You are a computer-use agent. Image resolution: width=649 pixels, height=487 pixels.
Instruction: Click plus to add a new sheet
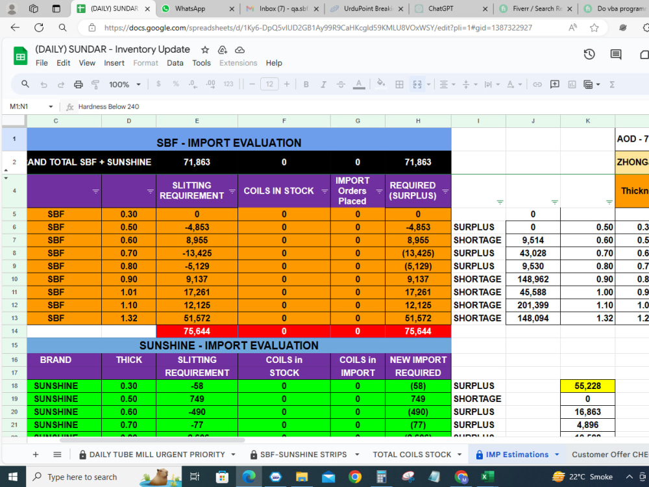[36, 455]
